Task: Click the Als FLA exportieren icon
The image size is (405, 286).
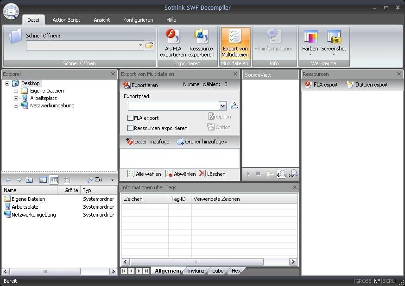Action: (173, 43)
